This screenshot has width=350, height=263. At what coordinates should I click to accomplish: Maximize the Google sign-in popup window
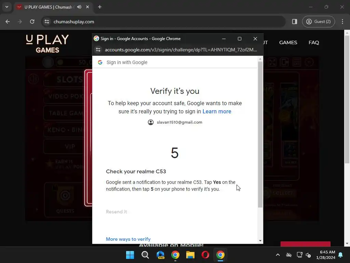point(240,39)
